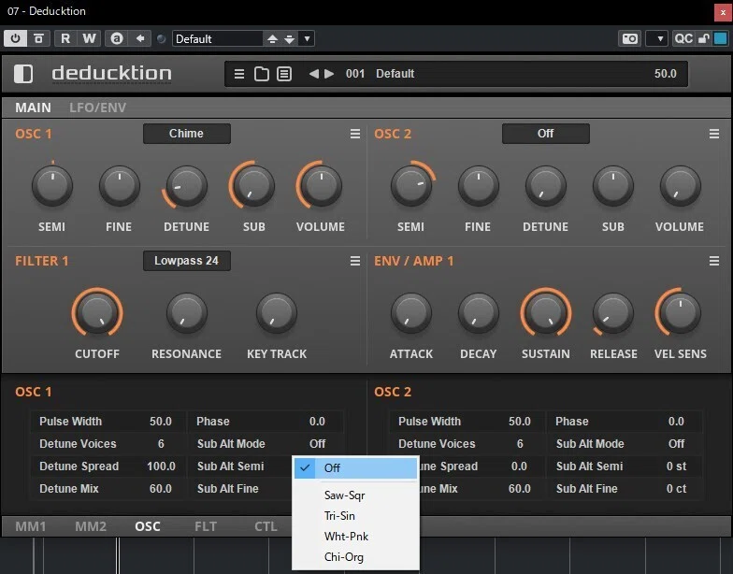This screenshot has height=574, width=733.
Task: Open plugin hamburger menu in preset bar
Action: click(239, 74)
